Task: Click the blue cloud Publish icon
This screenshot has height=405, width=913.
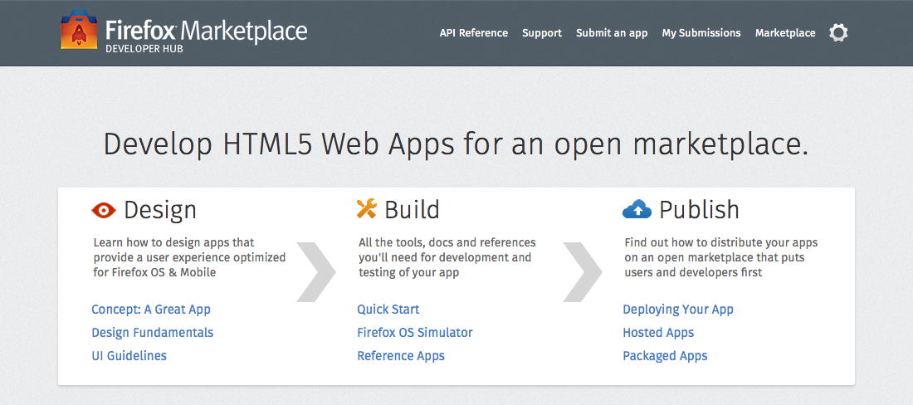Action: click(x=637, y=209)
